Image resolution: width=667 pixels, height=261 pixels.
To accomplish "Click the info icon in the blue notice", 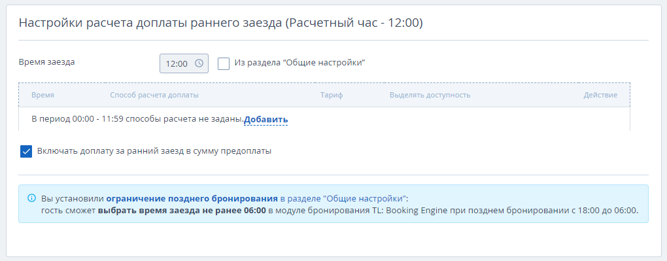I will [31, 198].
